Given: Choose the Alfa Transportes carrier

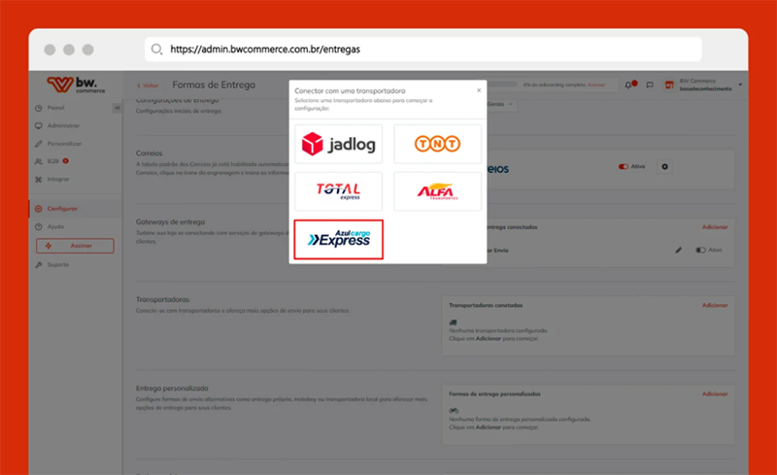Looking at the screenshot, I should (x=438, y=191).
